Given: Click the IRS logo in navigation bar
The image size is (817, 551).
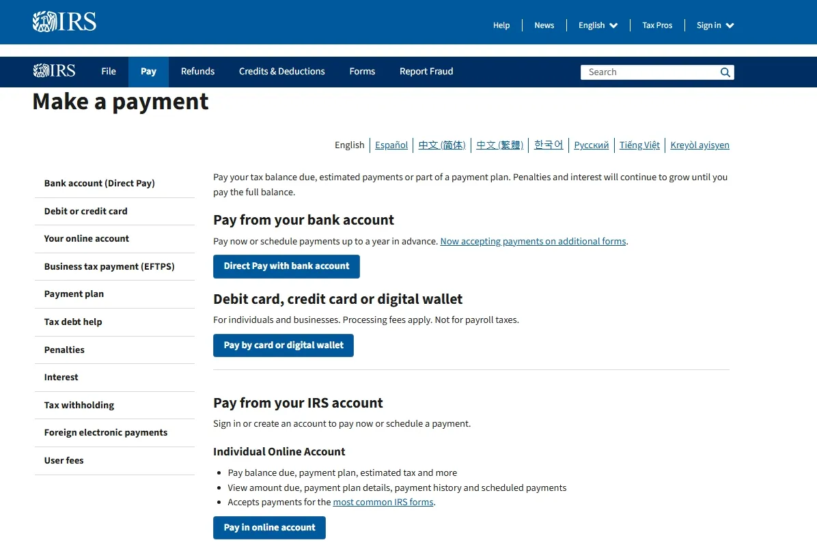Looking at the screenshot, I should (x=54, y=71).
